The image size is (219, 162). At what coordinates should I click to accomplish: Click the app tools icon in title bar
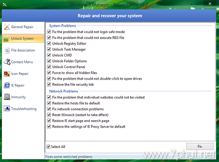pyautogui.click(x=5, y=5)
